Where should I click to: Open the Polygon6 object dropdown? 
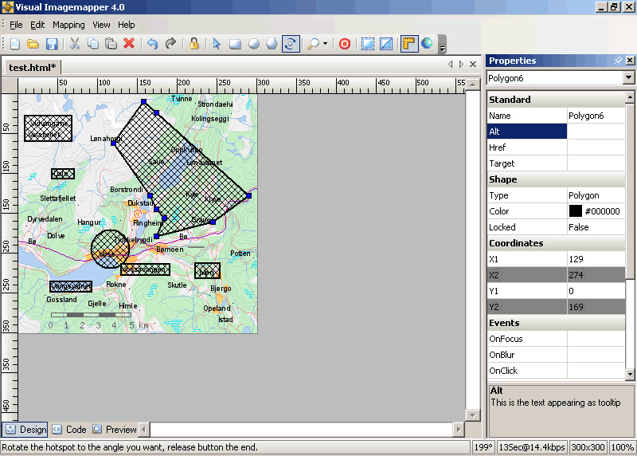[x=628, y=77]
